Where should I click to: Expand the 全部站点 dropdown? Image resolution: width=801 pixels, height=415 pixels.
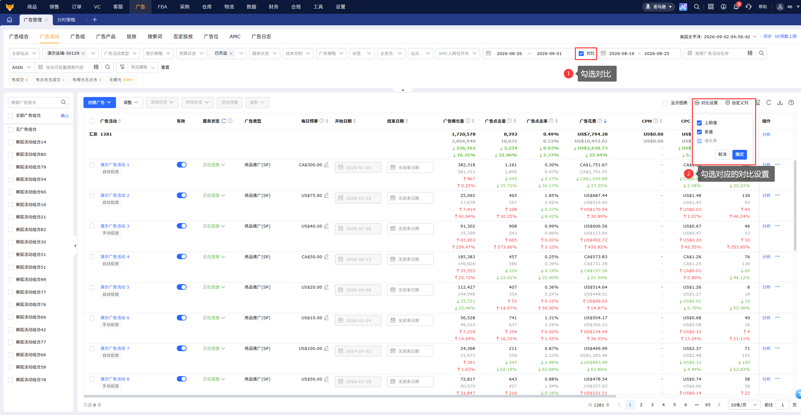[24, 53]
